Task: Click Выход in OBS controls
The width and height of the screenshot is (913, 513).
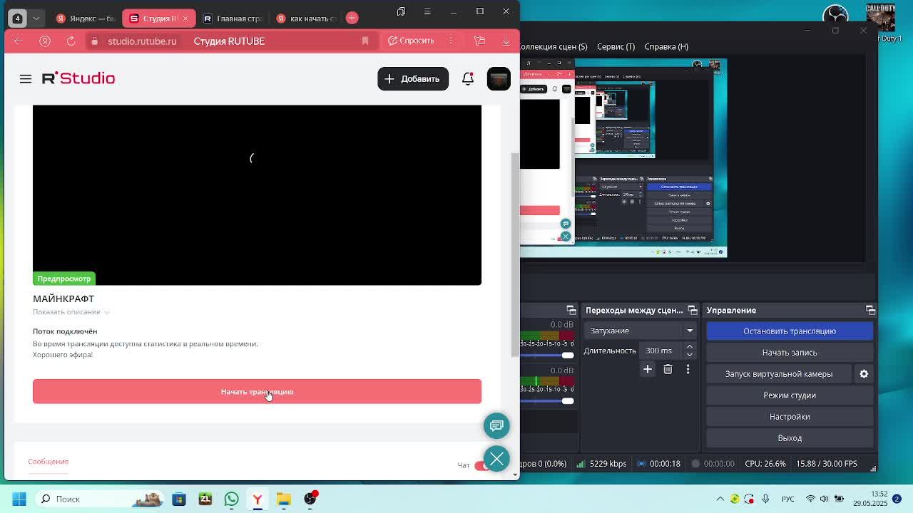Action: click(790, 437)
